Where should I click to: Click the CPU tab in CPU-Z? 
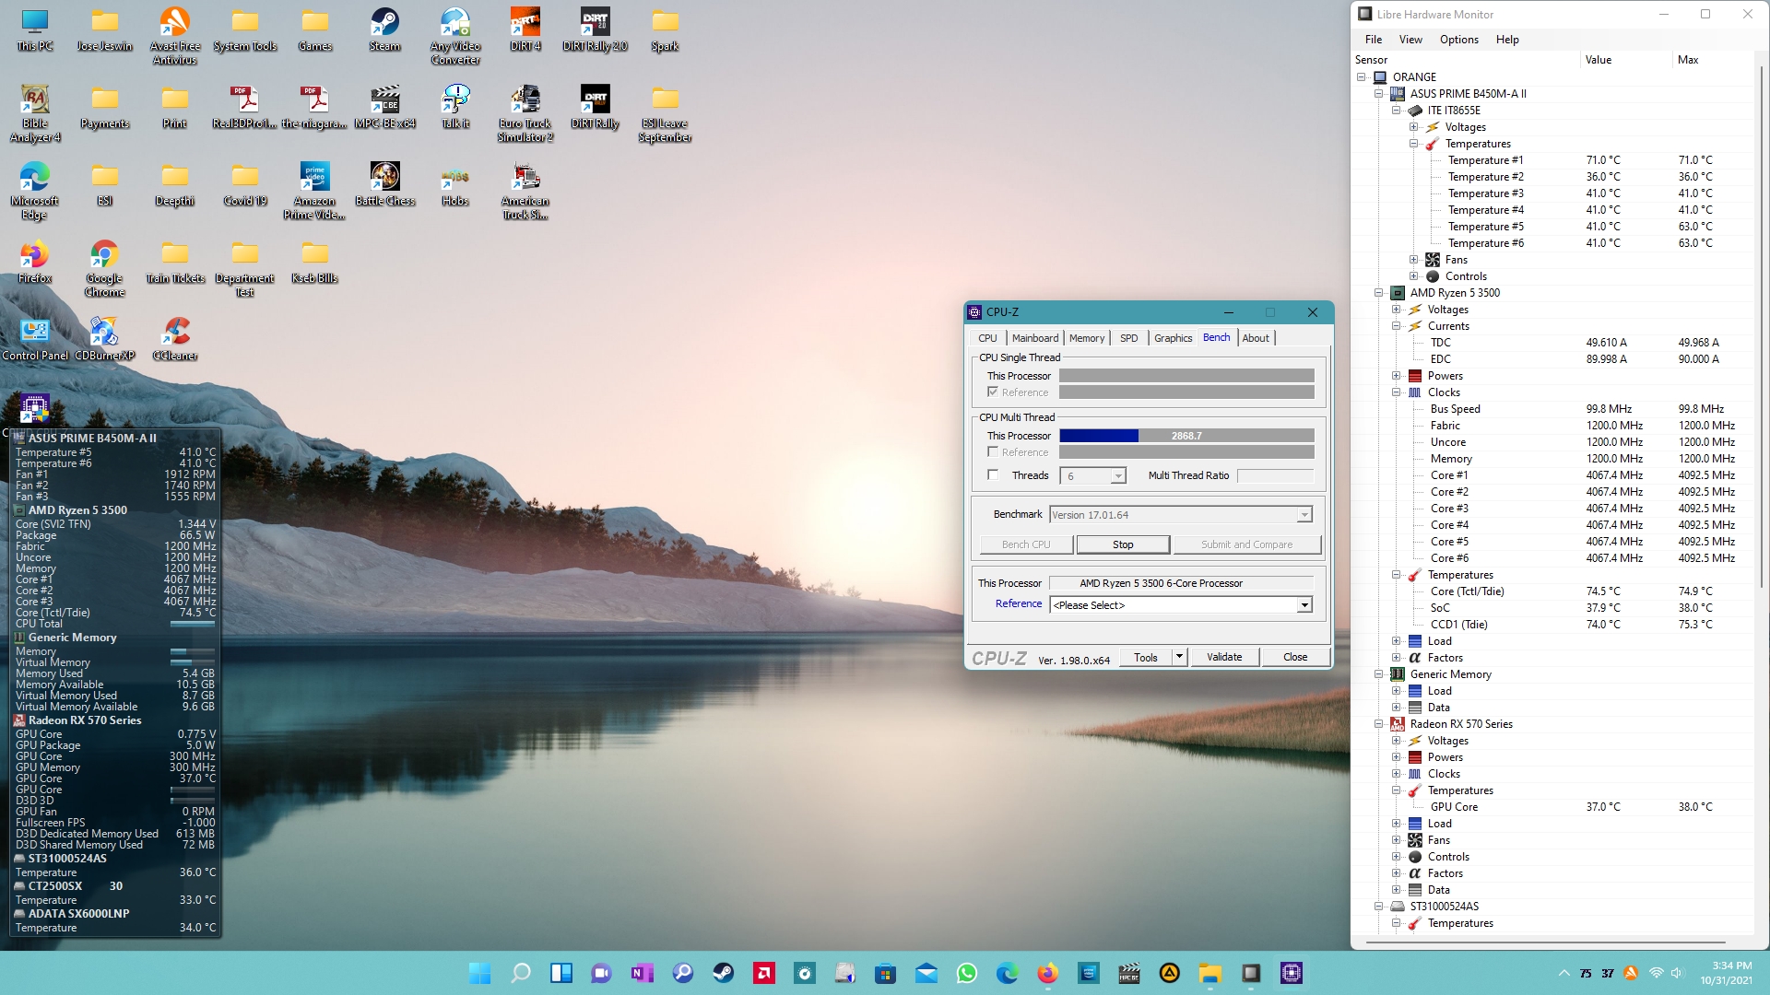point(991,338)
